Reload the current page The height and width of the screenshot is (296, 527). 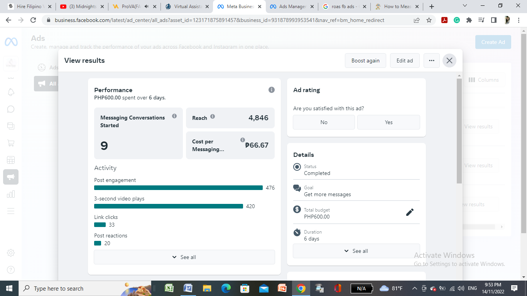[33, 20]
